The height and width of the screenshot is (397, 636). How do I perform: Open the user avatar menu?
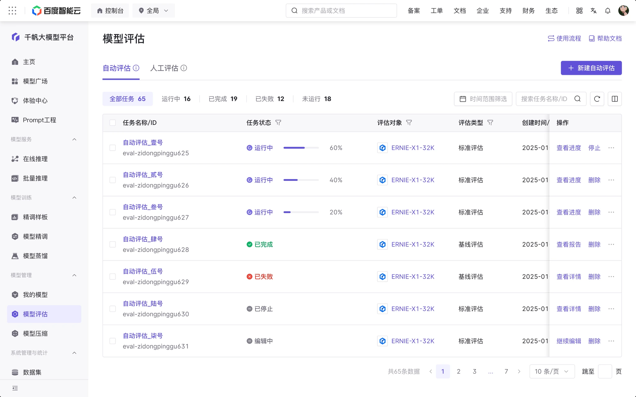pos(624,11)
